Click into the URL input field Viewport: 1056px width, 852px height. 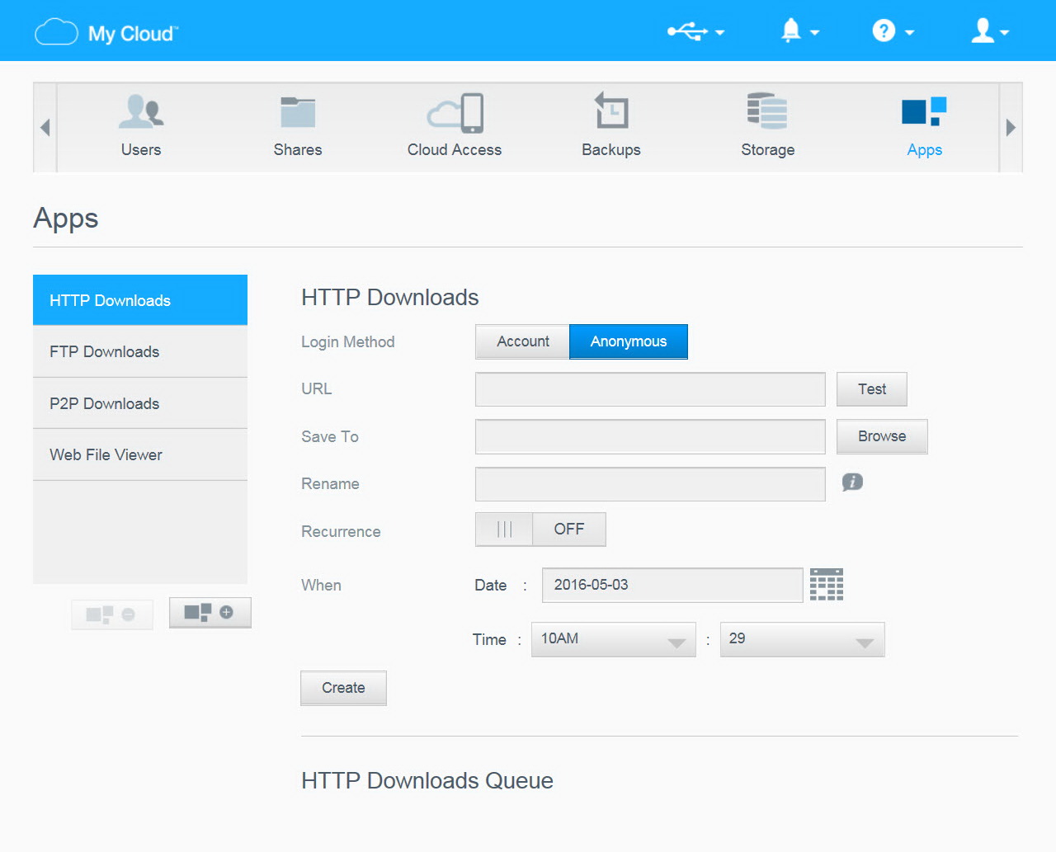tap(650, 389)
